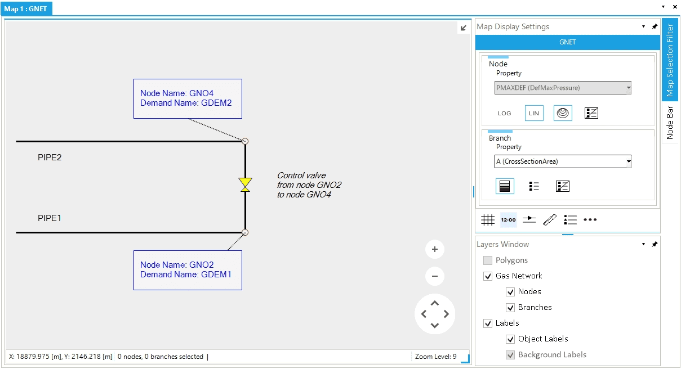The width and height of the screenshot is (681, 369).
Task: Click the yellow control valve symbol
Action: click(245, 185)
